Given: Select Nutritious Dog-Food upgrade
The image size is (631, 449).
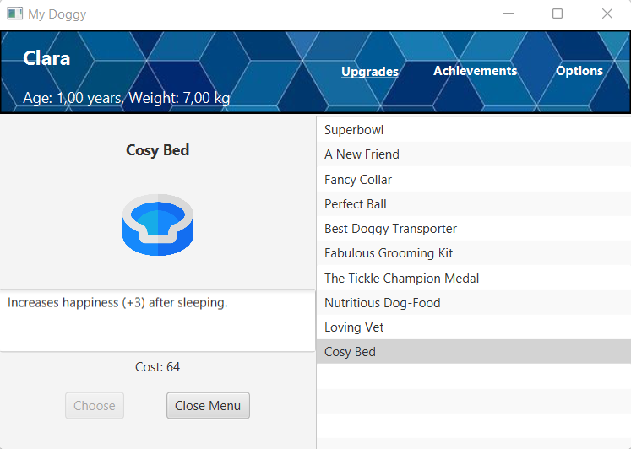Looking at the screenshot, I should pyautogui.click(x=382, y=303).
